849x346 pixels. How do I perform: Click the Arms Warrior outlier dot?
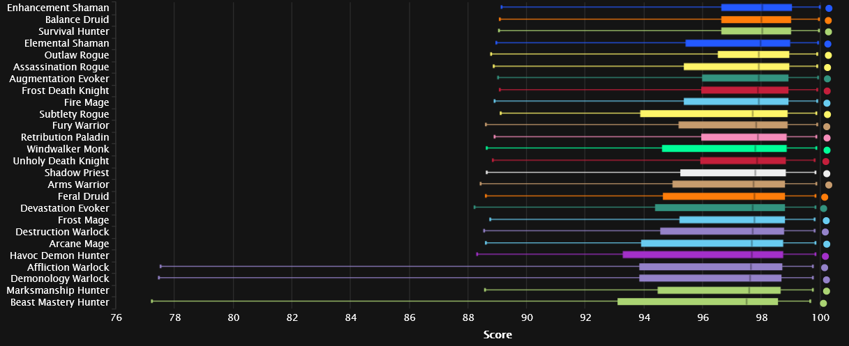tap(829, 185)
